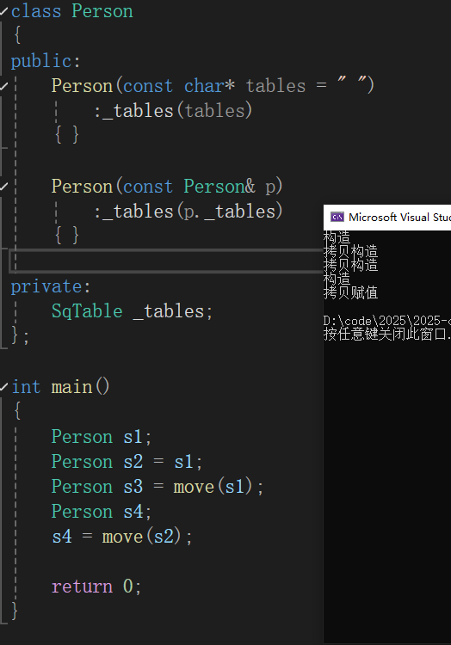Collapse the int main() function block
Image resolution: width=451 pixels, height=645 pixels.
3,387
